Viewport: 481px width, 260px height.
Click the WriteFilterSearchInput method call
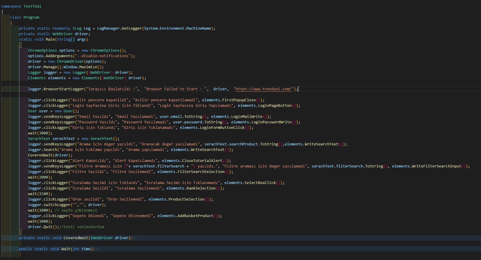click(x=437, y=166)
